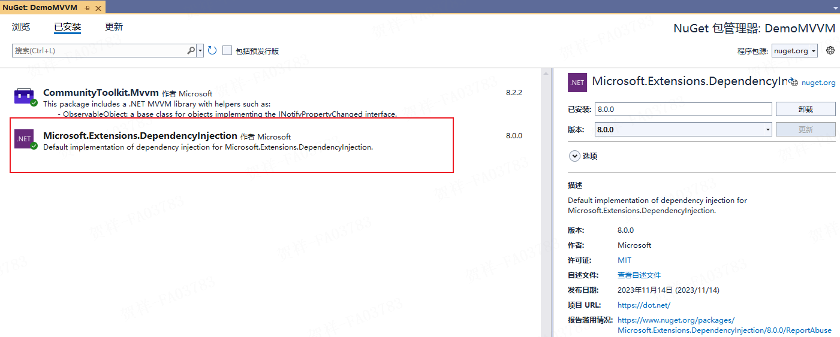This screenshot has width=840, height=337.
Task: Open the MIT license link
Action: coord(624,260)
